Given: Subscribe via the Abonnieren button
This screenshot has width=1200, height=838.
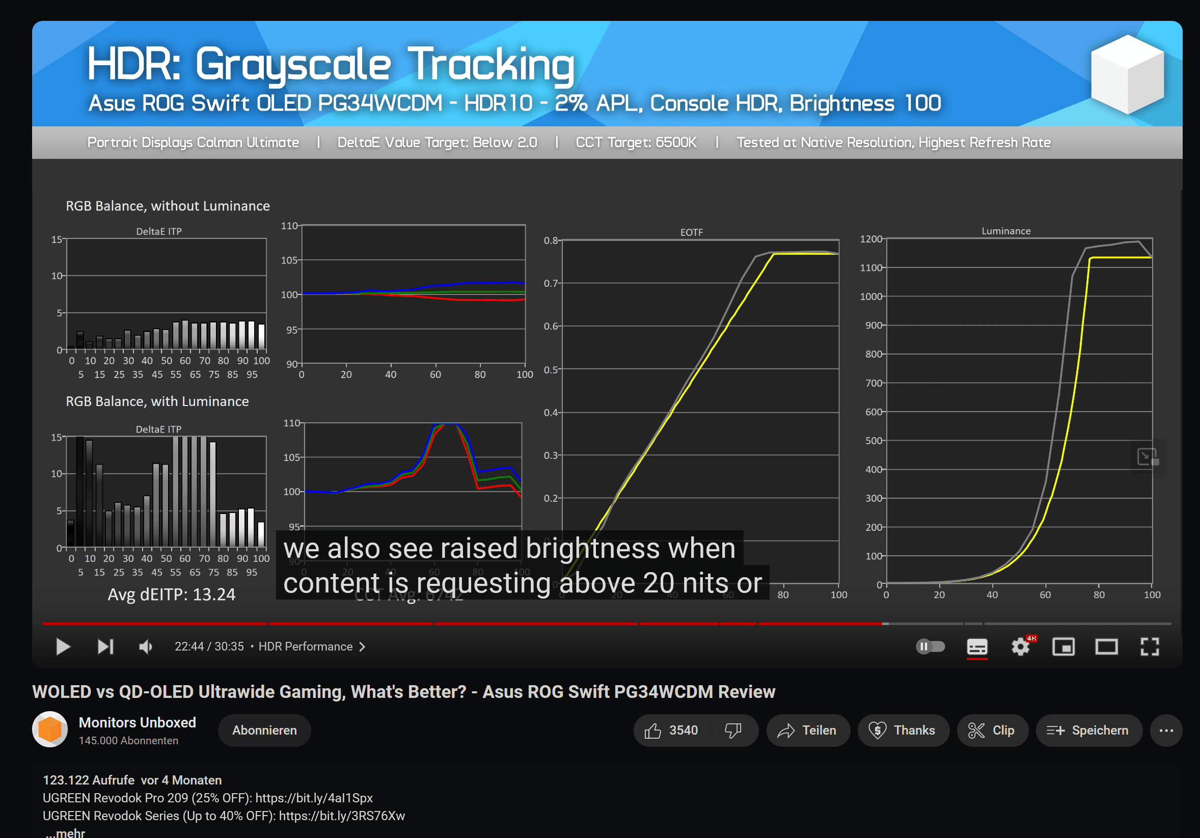Looking at the screenshot, I should tap(264, 731).
